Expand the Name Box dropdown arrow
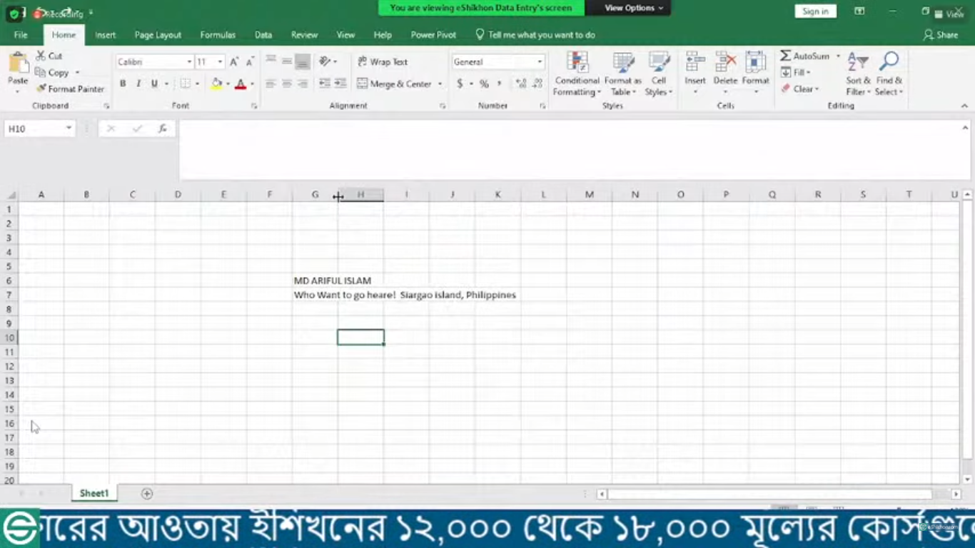 (x=69, y=128)
